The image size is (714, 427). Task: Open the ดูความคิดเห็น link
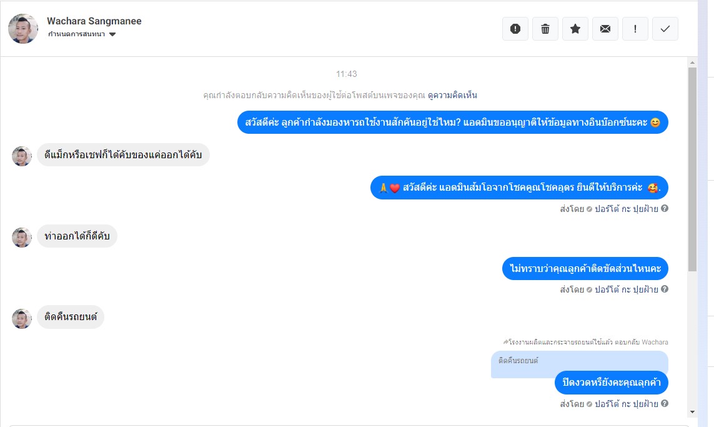tap(452, 95)
